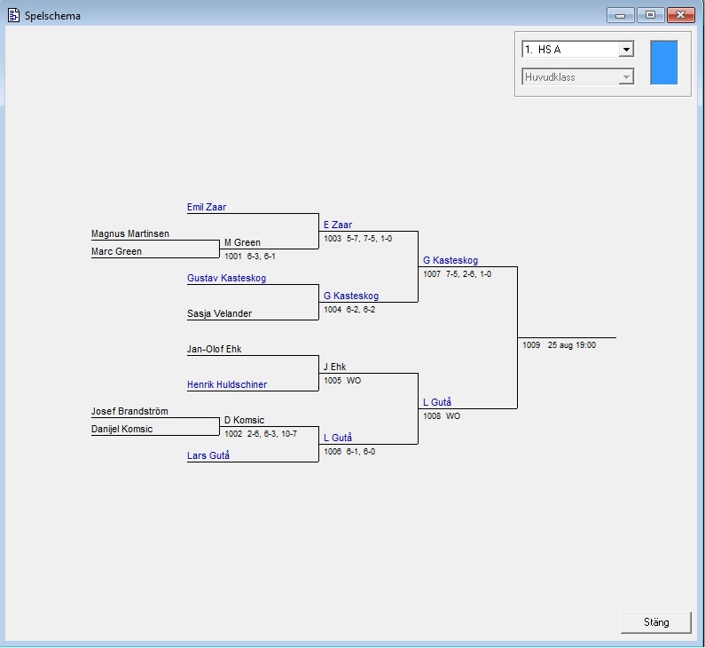Viewport: 705px width, 648px height.
Task: Click the Gustav Kasteskog player name
Action: pyautogui.click(x=226, y=278)
